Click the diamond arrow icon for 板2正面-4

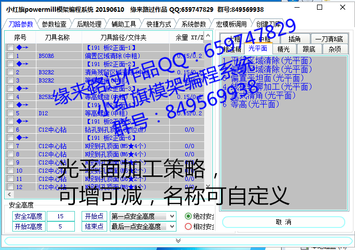(x=22, y=105)
